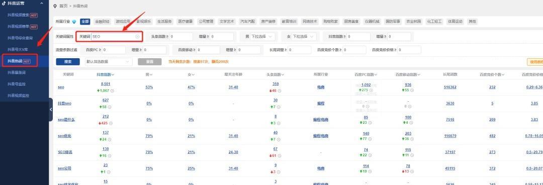
Task: Open the 默认筛选数据 dropdown
Action: (x=109, y=62)
